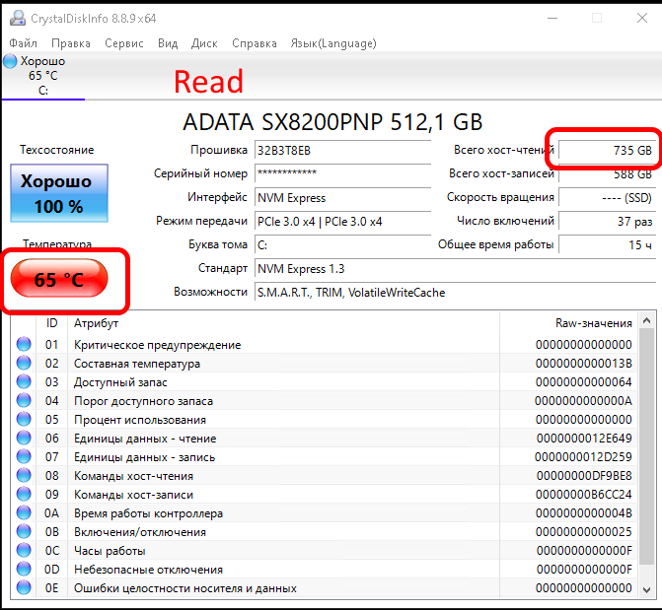Click the 15 ч total working time value
This screenshot has width=662, height=610.
(607, 244)
